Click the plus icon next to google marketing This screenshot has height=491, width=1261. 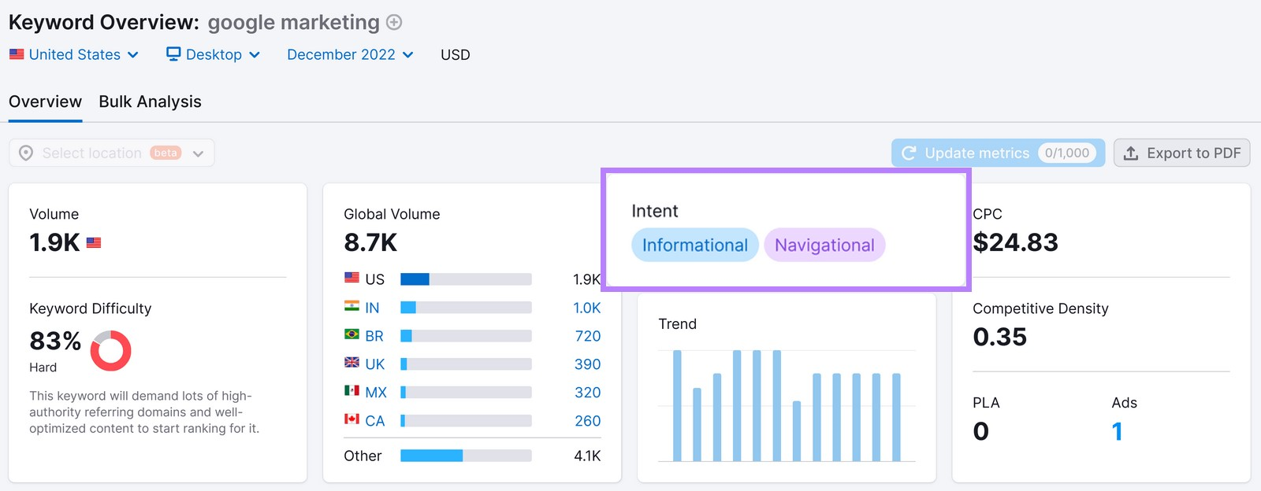(x=394, y=23)
